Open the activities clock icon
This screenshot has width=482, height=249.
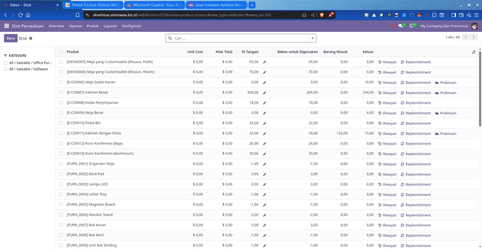pyautogui.click(x=413, y=26)
